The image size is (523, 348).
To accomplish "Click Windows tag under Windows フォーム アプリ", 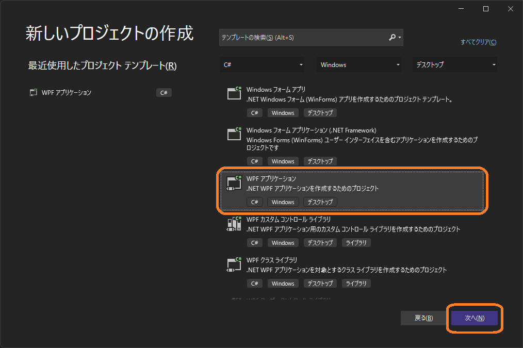I will point(283,113).
